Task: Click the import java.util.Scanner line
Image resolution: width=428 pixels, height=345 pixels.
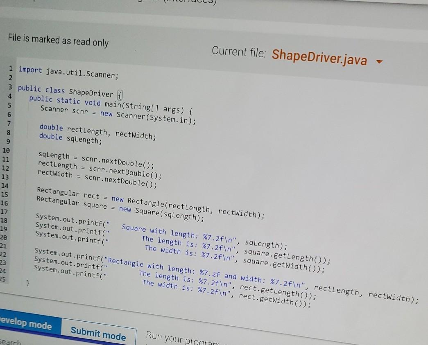Action: (x=68, y=72)
